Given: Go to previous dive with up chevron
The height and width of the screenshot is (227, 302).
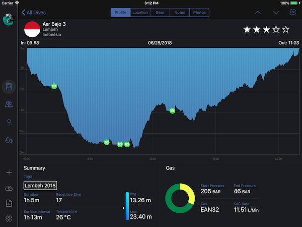Looking at the screenshot, I should pos(258,13).
